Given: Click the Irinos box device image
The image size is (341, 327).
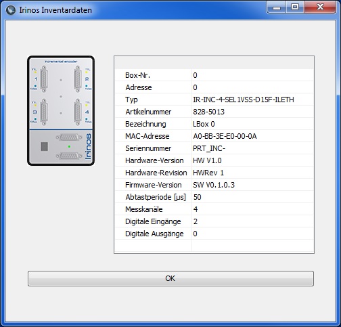Looking at the screenshot, I should pos(61,110).
